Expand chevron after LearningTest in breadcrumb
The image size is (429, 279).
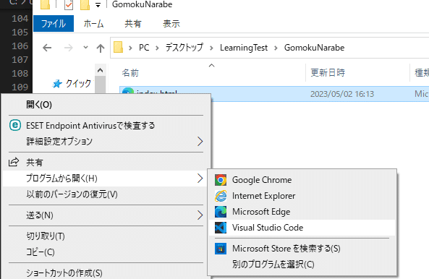click(x=276, y=48)
